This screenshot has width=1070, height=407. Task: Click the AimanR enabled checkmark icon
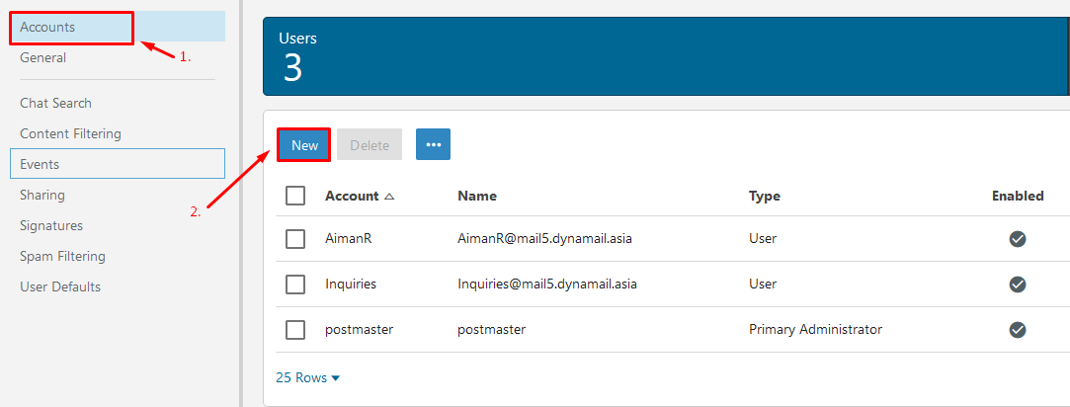click(1018, 239)
